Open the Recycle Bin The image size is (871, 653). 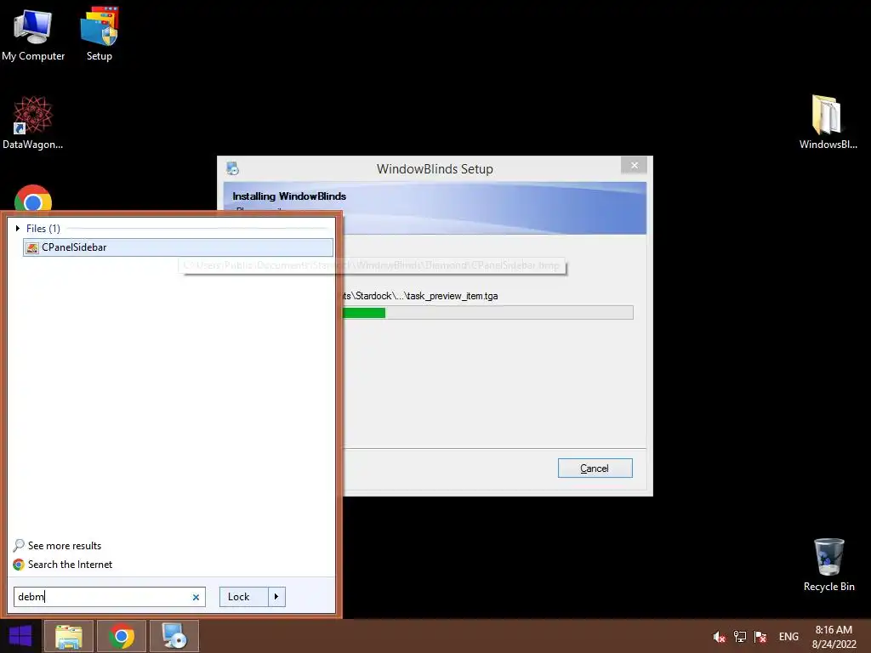828,565
